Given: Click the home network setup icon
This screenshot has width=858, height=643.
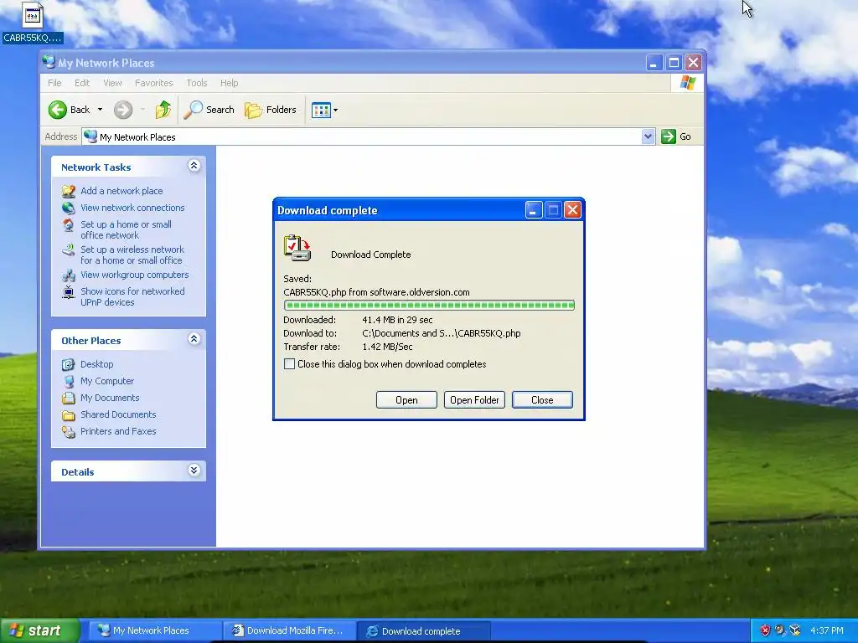Looking at the screenshot, I should (69, 224).
